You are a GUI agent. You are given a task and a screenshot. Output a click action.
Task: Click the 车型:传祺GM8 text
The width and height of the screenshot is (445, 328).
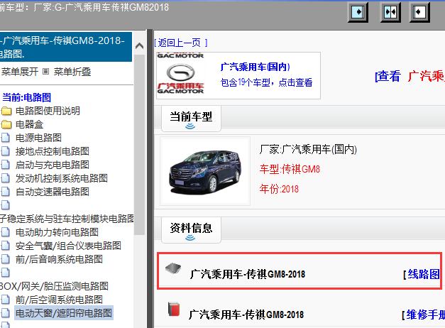pyautogui.click(x=290, y=169)
